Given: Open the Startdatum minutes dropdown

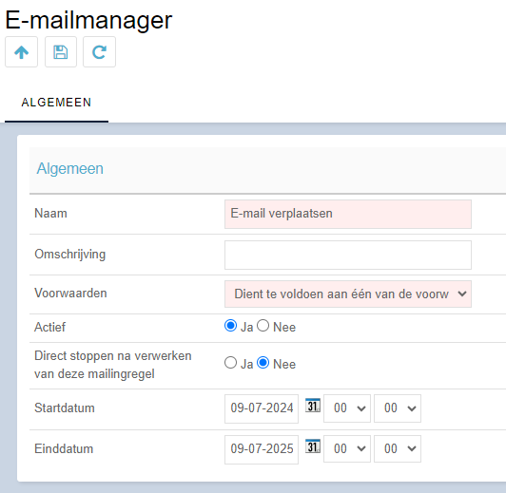Looking at the screenshot, I should [x=398, y=408].
